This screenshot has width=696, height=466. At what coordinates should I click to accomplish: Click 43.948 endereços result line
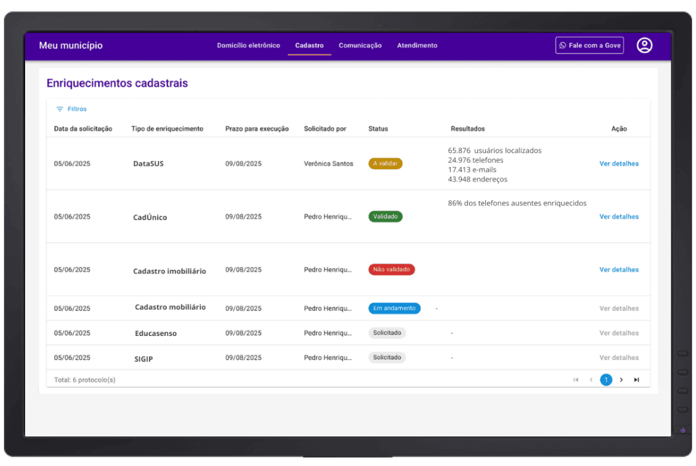pos(477,179)
